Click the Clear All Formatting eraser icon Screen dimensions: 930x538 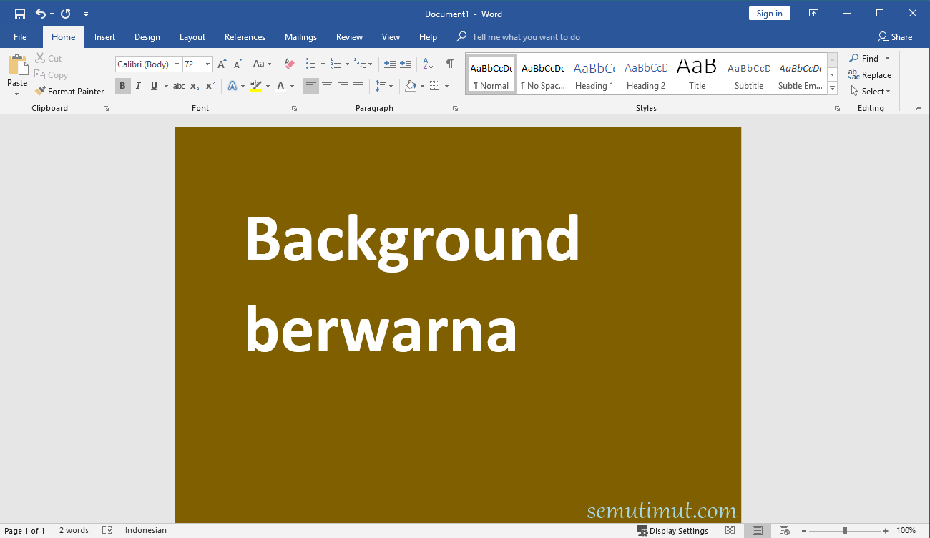point(289,64)
